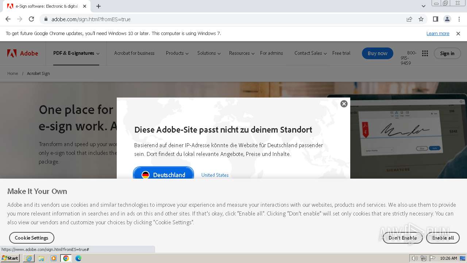Open the For admins menu item
This screenshot has width=467, height=263.
(271, 53)
